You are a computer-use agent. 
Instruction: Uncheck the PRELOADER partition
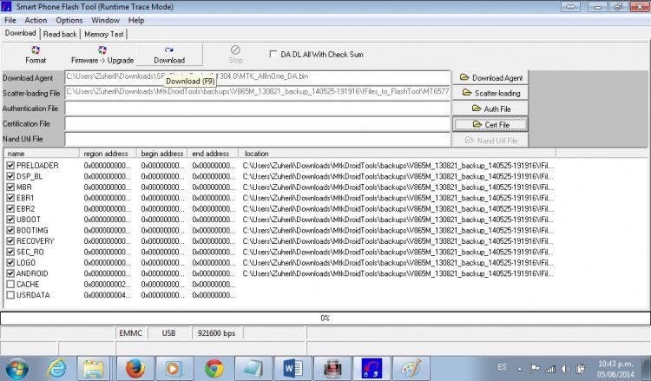click(x=10, y=165)
